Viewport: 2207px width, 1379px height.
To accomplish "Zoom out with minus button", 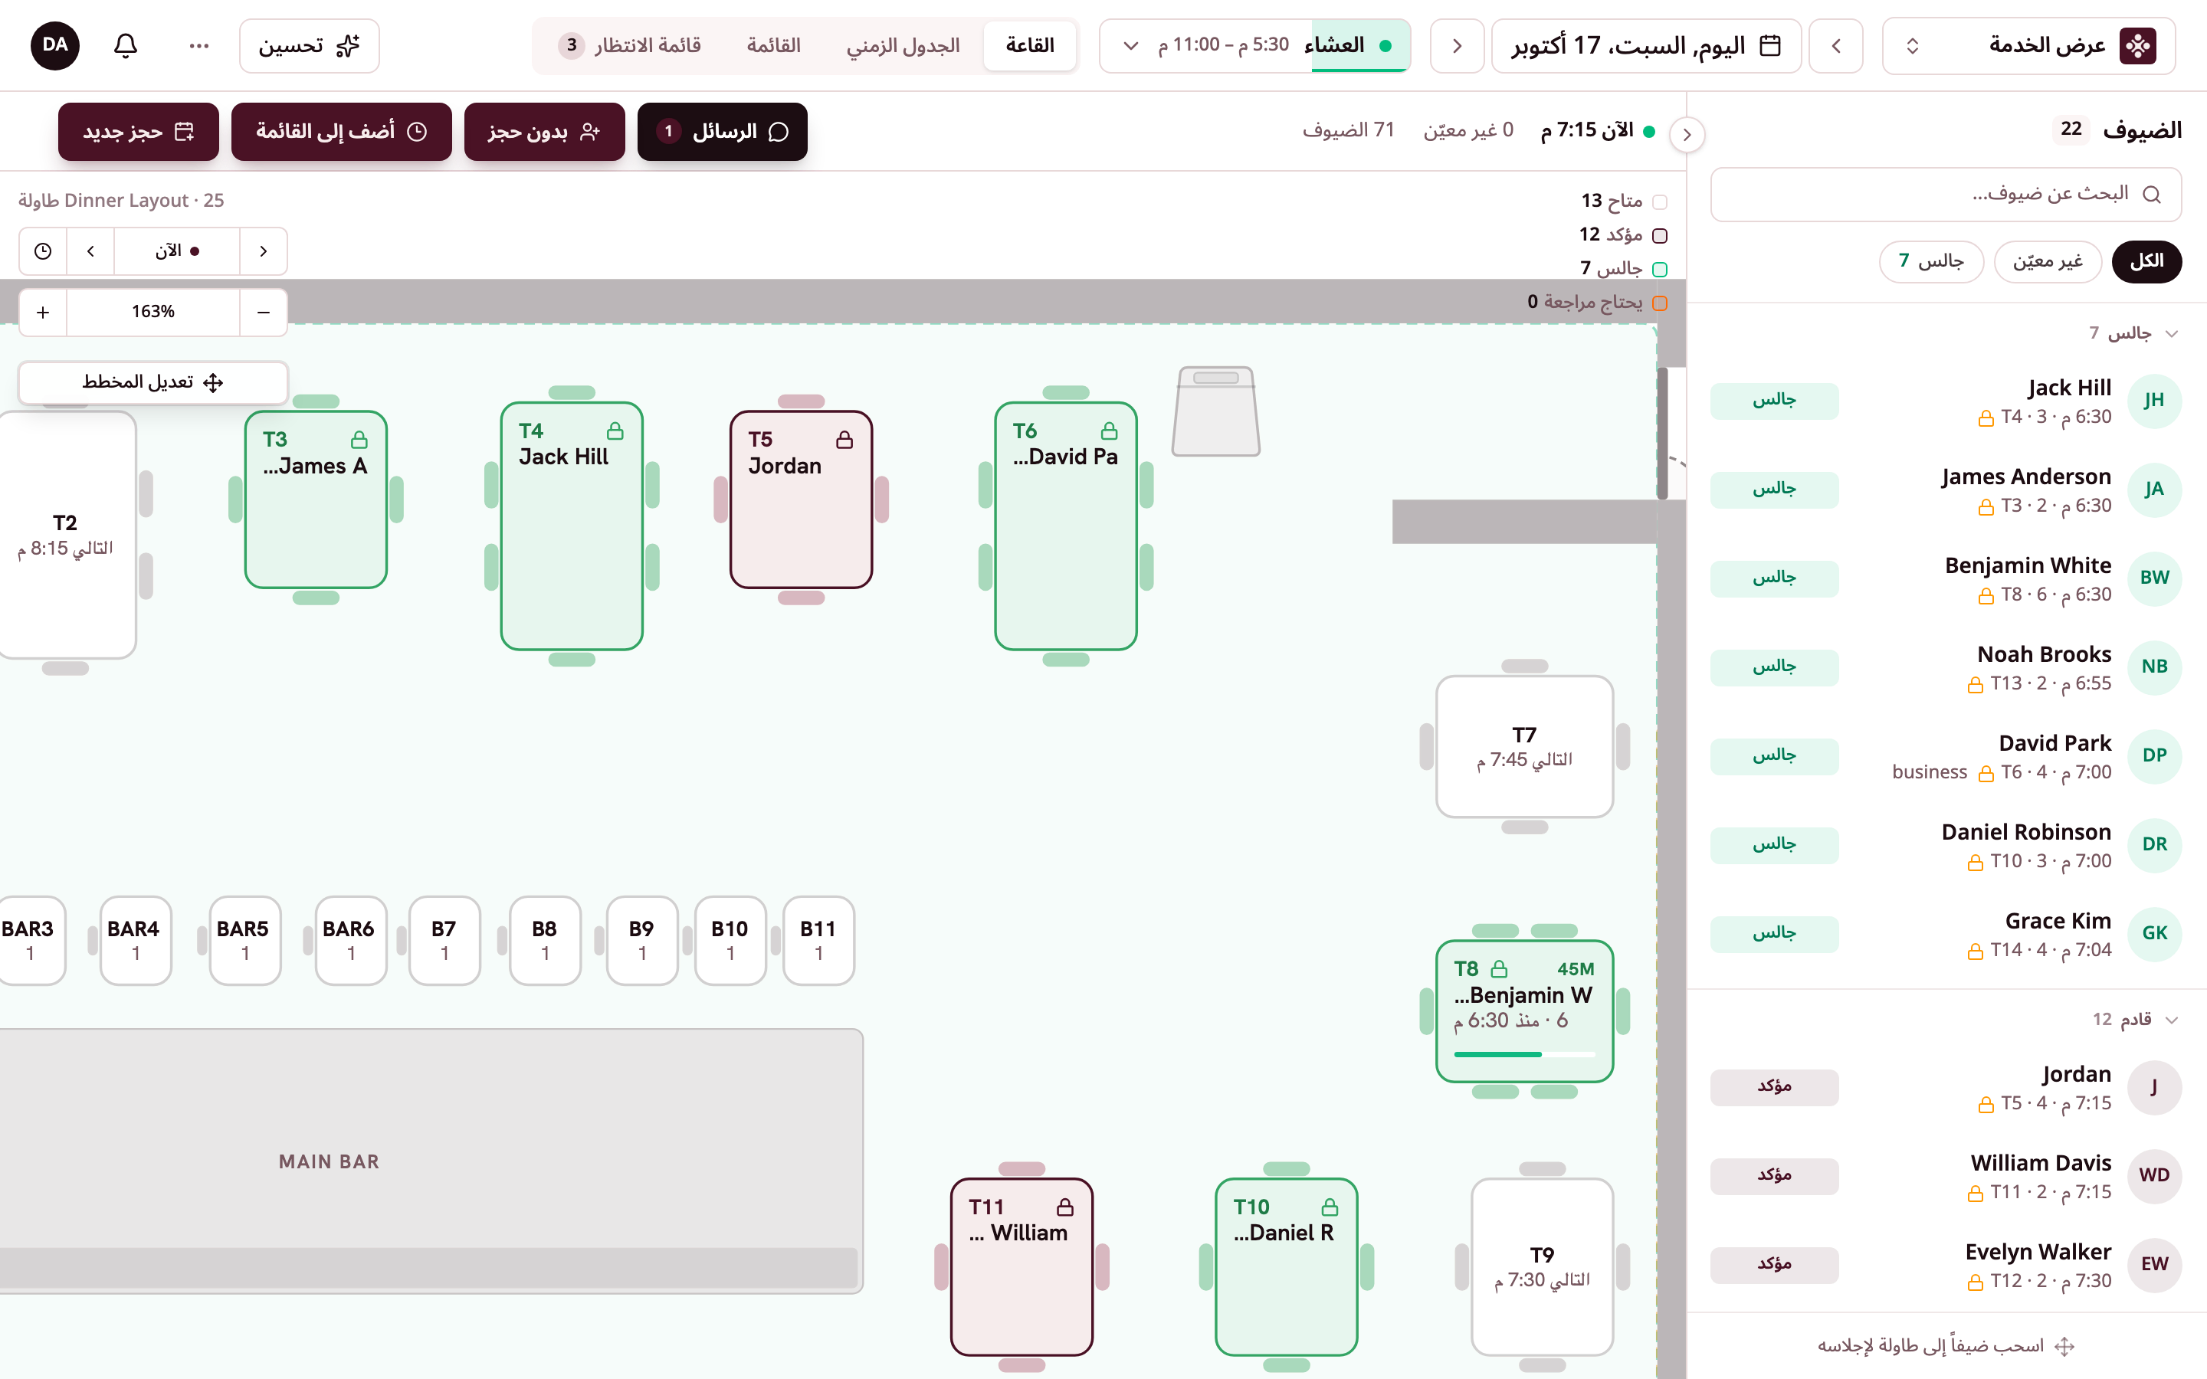I will tap(264, 313).
